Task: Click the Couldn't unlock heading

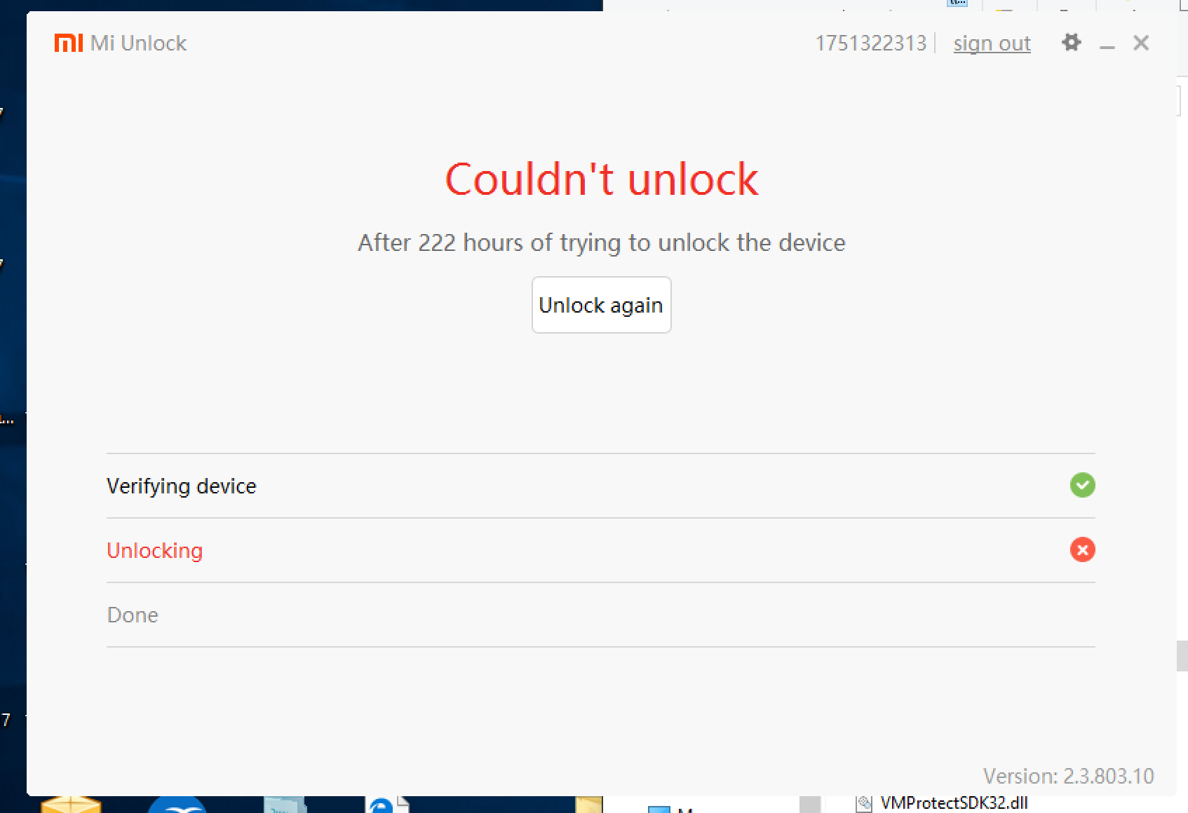Action: pyautogui.click(x=601, y=179)
